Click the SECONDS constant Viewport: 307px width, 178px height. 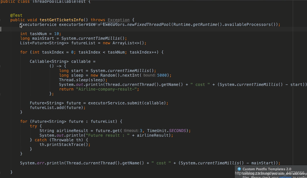pyautogui.click(x=178, y=131)
